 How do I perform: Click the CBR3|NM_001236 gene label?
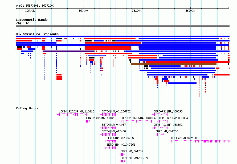tap(167, 131)
